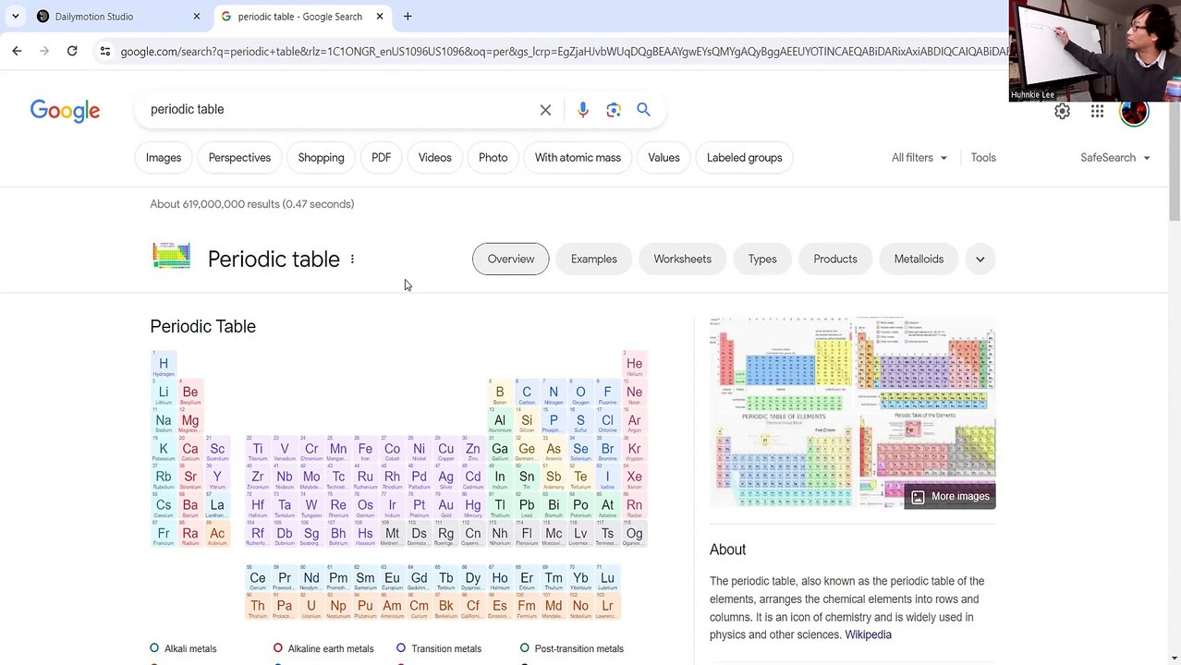
Task: Close the Dailymotion Studio tab
Action: (x=196, y=16)
